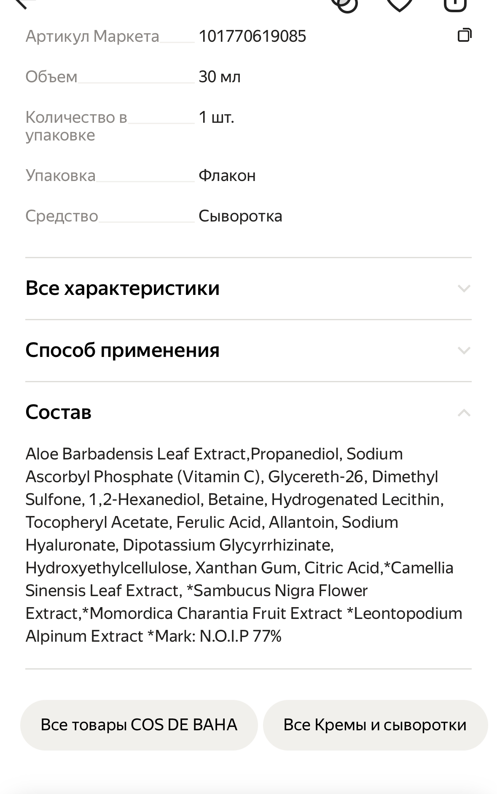497x794 pixels.
Task: Tap the Все характеристики heading
Action: [x=122, y=289]
